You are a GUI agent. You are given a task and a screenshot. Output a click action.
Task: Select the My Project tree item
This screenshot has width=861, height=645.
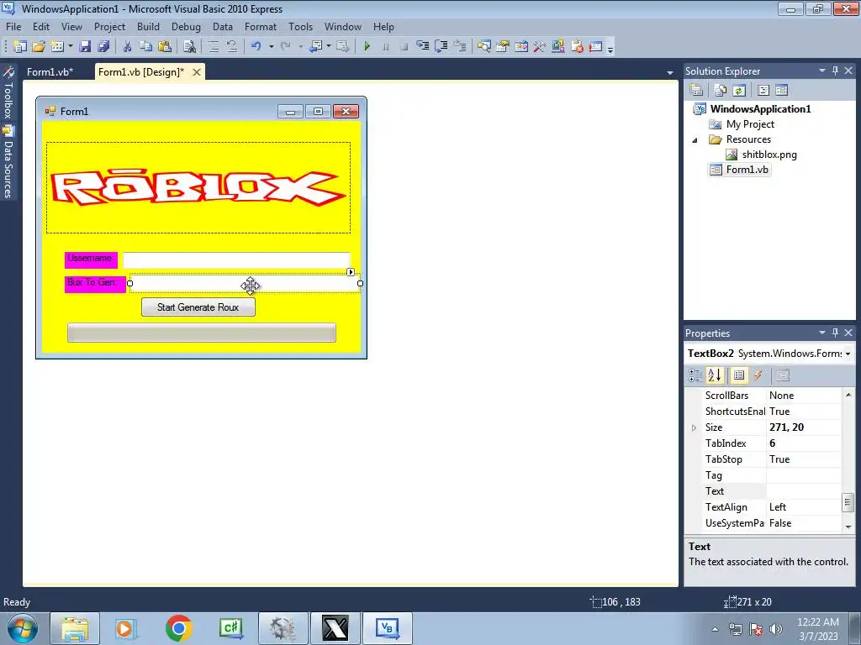tap(750, 124)
